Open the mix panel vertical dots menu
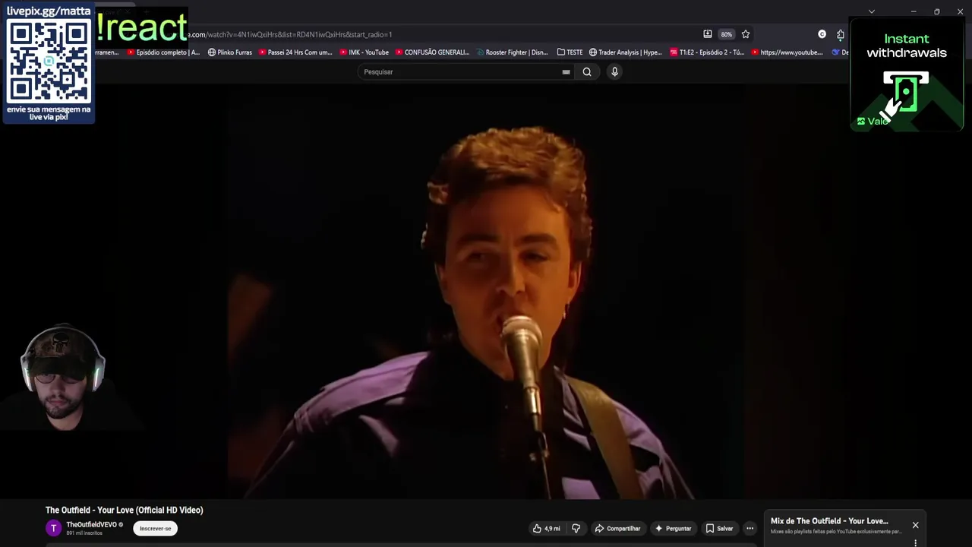Image resolution: width=972 pixels, height=547 pixels. [915, 542]
